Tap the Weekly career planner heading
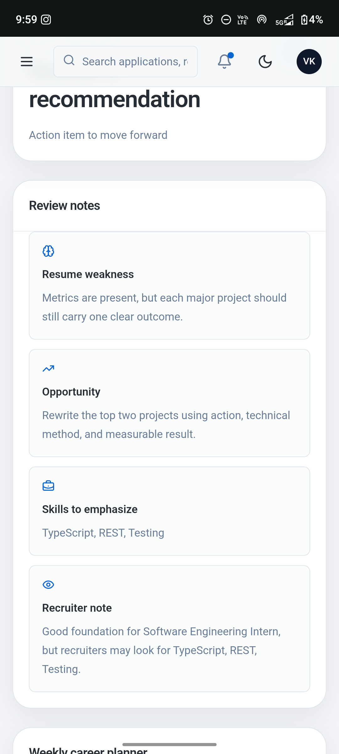 pos(88,750)
